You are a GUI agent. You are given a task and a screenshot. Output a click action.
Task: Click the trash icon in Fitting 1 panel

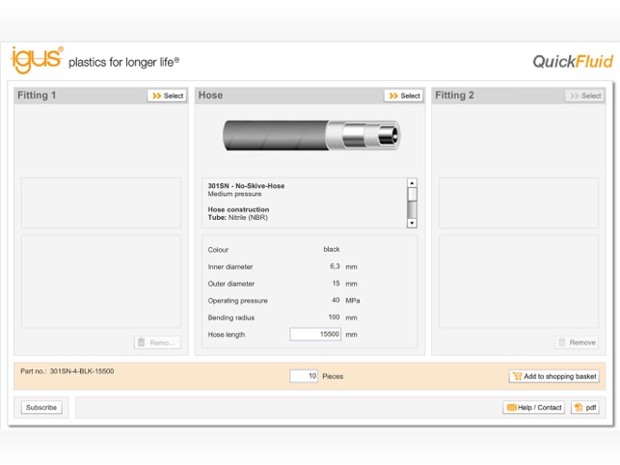[x=141, y=342]
